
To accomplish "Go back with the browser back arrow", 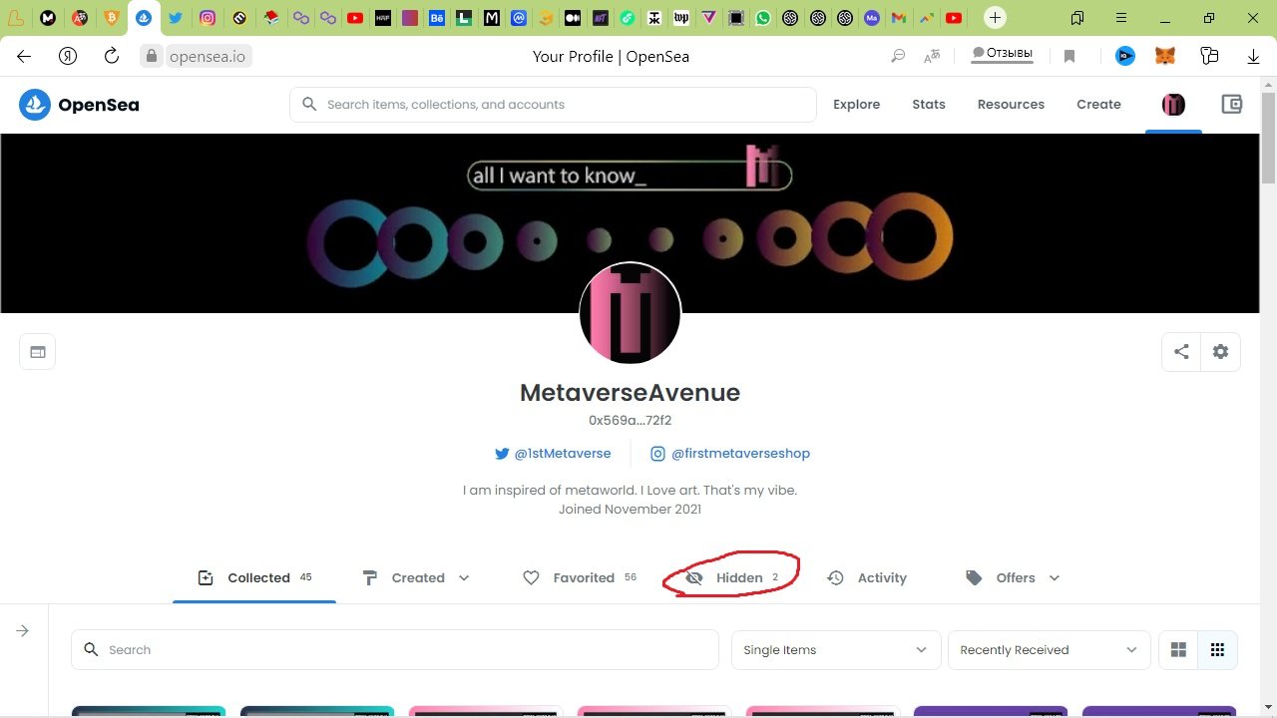I will (24, 57).
